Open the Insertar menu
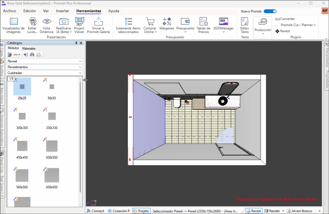Image resolution: width=329 pixels, height=214 pixels. pyautogui.click(x=62, y=11)
